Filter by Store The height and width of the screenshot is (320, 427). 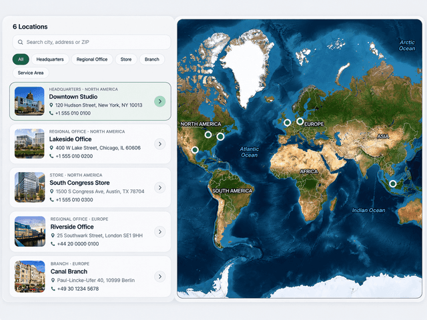click(126, 59)
